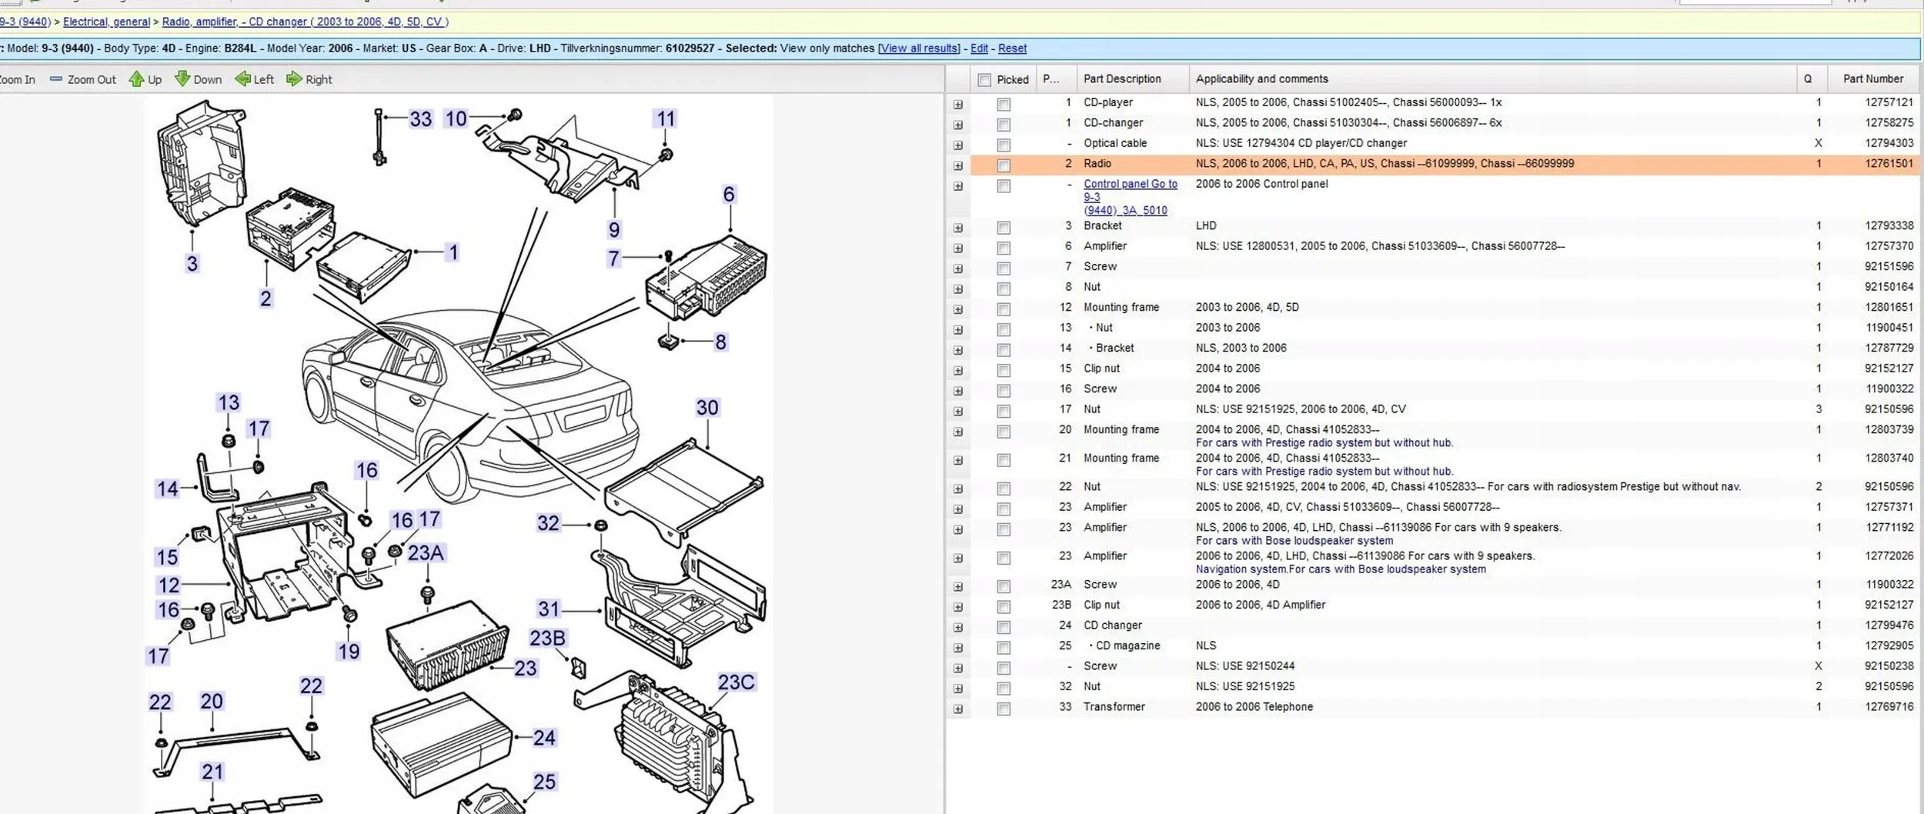Pan diagram with the Down arrow icon

tap(182, 79)
